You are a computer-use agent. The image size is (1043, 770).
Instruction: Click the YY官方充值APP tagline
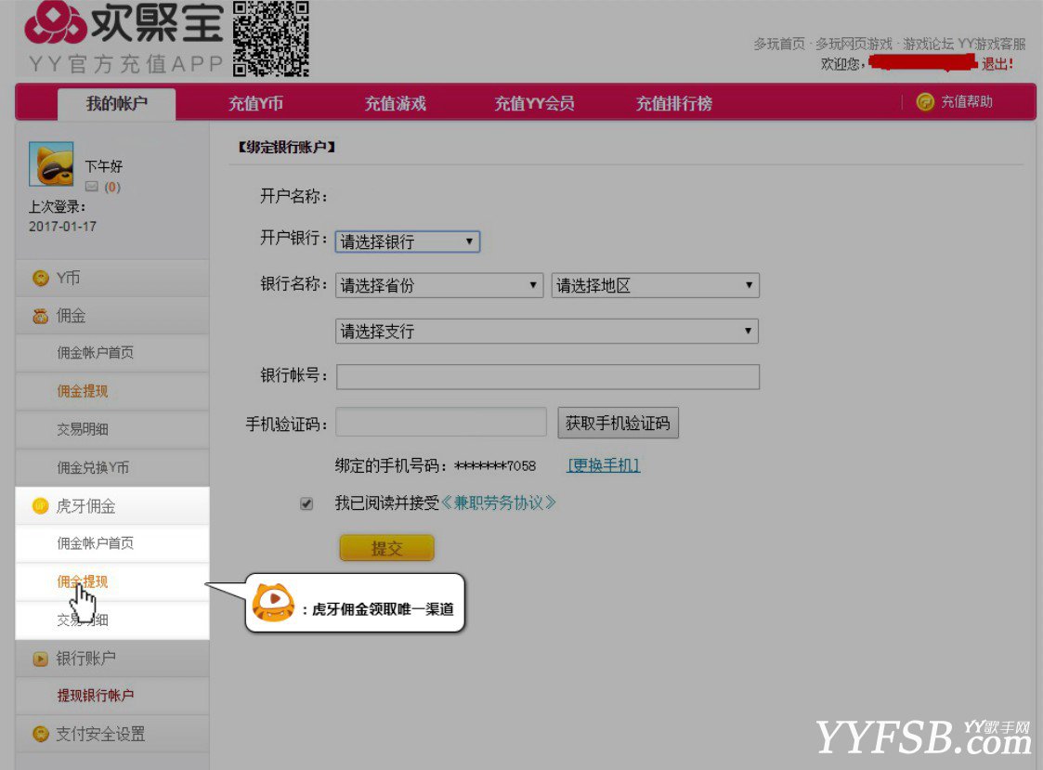click(x=125, y=64)
